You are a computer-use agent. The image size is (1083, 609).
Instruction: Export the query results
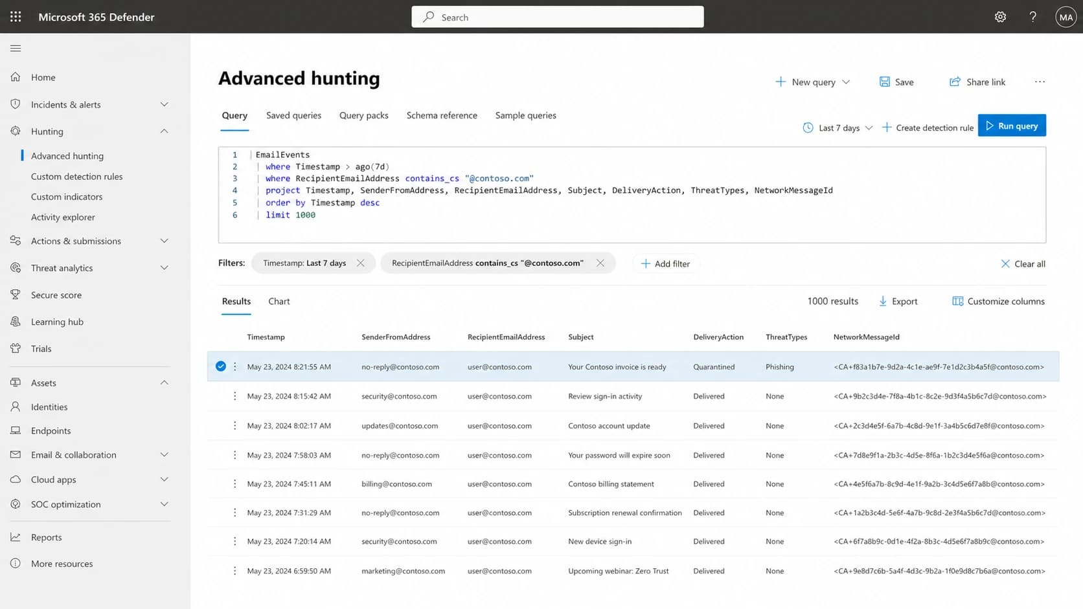(898, 302)
